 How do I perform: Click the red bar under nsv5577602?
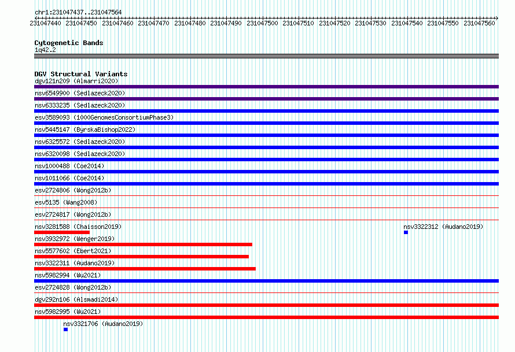point(141,257)
